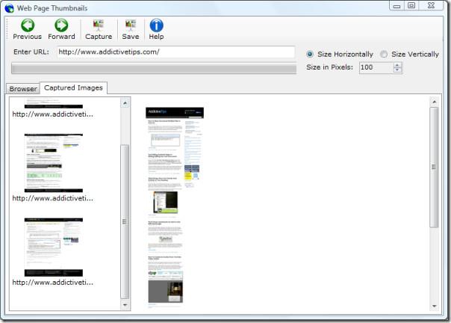Decrease Size in Pixels with down arrow
Viewport: 451px width, 323px height.
click(397, 70)
